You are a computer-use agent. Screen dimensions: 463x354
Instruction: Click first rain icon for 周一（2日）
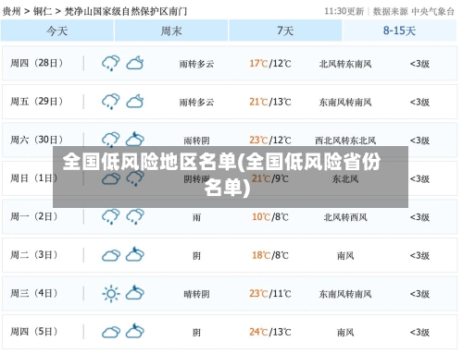tap(111, 216)
